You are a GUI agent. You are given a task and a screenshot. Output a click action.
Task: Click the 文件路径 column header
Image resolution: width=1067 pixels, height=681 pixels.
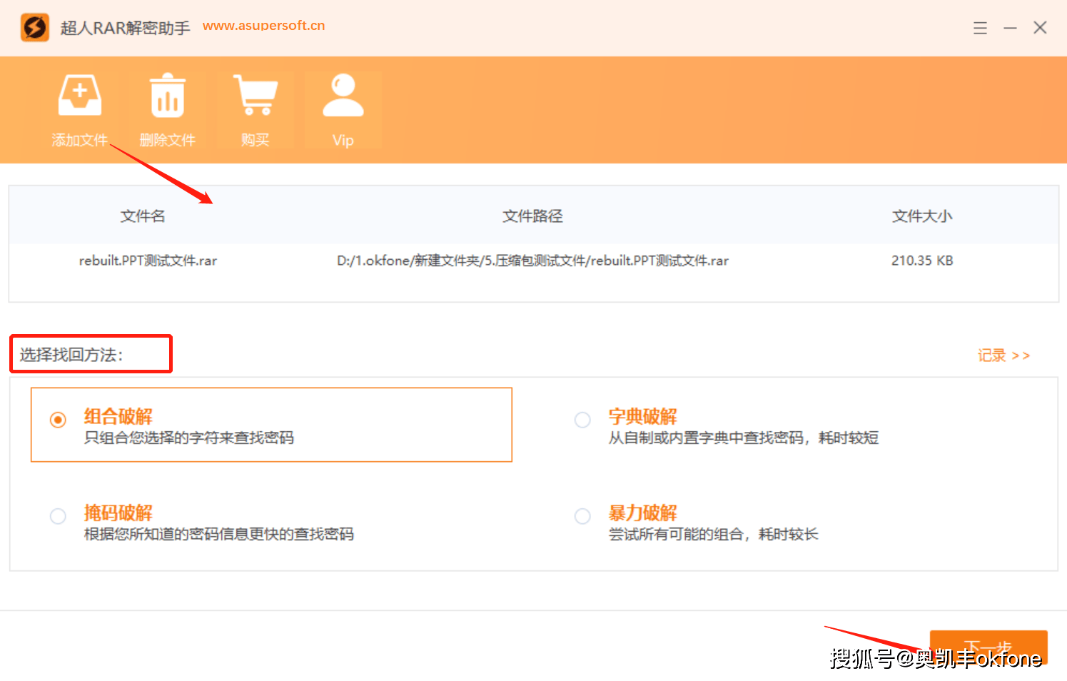[532, 216]
